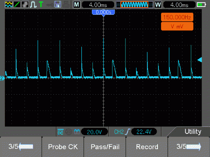
Task: Open the Record menu option
Action: click(x=147, y=147)
